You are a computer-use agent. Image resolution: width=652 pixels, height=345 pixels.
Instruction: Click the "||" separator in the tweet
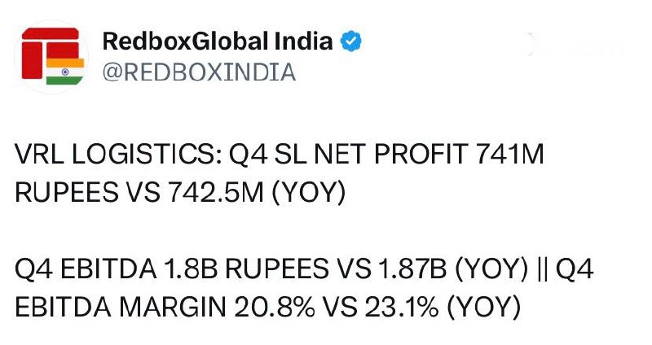pyautogui.click(x=542, y=269)
